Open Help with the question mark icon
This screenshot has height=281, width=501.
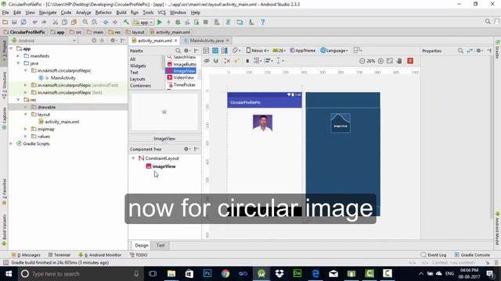pyautogui.click(x=263, y=23)
